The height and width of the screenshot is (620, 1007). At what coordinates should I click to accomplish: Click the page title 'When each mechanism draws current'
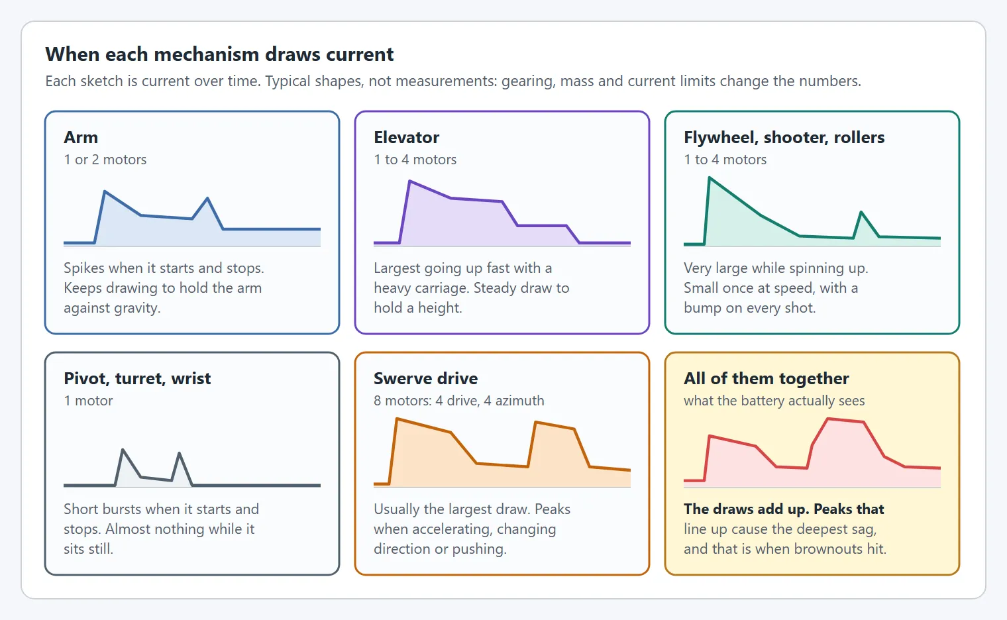pyautogui.click(x=219, y=54)
